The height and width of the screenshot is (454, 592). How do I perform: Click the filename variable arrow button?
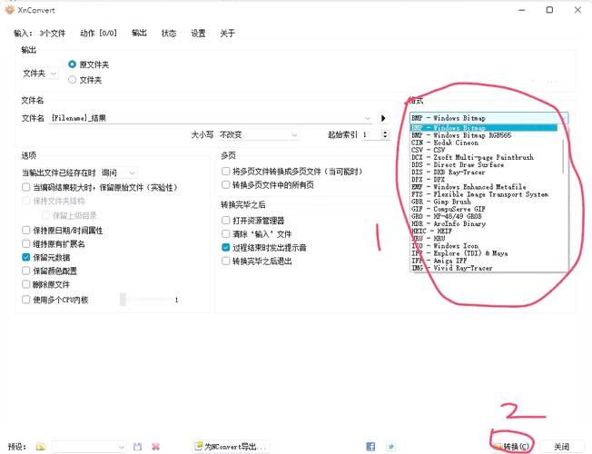[383, 118]
